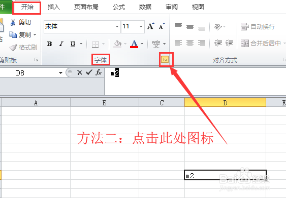Click the 复制 (copy) button
The height and width of the screenshot is (198, 286).
20,35
